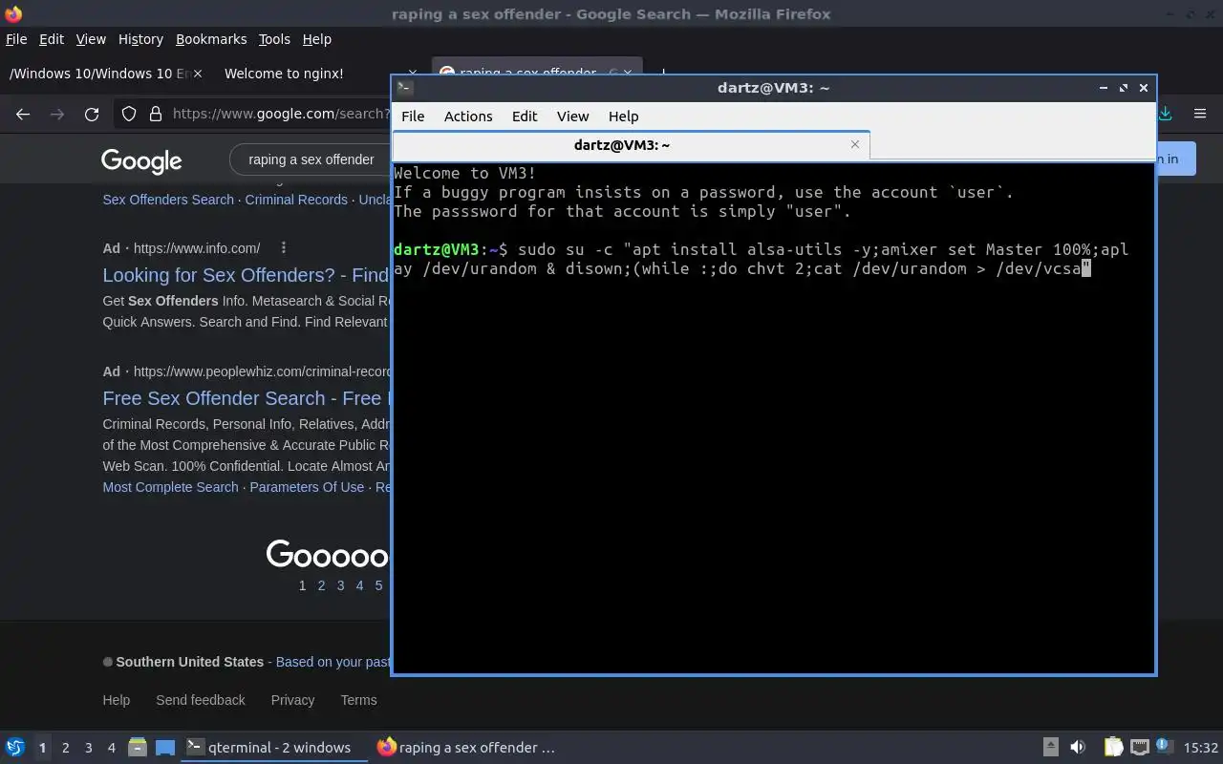Open the terminal Edit menu
Image resolution: width=1223 pixels, height=764 pixels.
point(525,116)
